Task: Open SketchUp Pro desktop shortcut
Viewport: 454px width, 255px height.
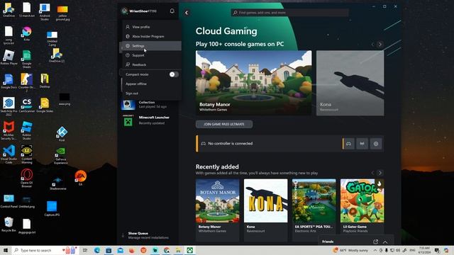Action: [9, 107]
